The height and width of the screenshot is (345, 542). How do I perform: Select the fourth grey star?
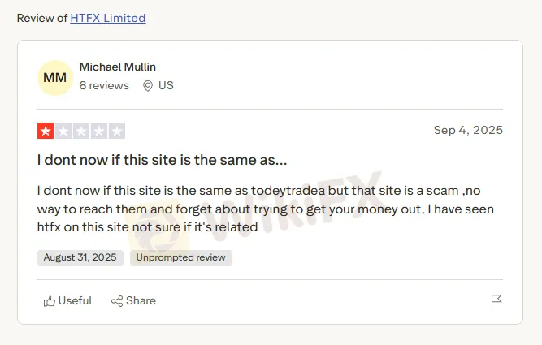click(x=99, y=131)
